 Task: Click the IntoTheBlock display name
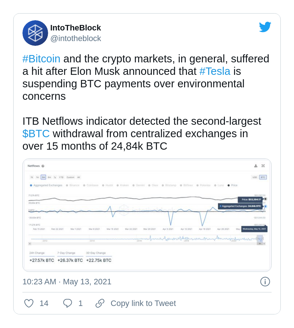pyautogui.click(x=76, y=28)
